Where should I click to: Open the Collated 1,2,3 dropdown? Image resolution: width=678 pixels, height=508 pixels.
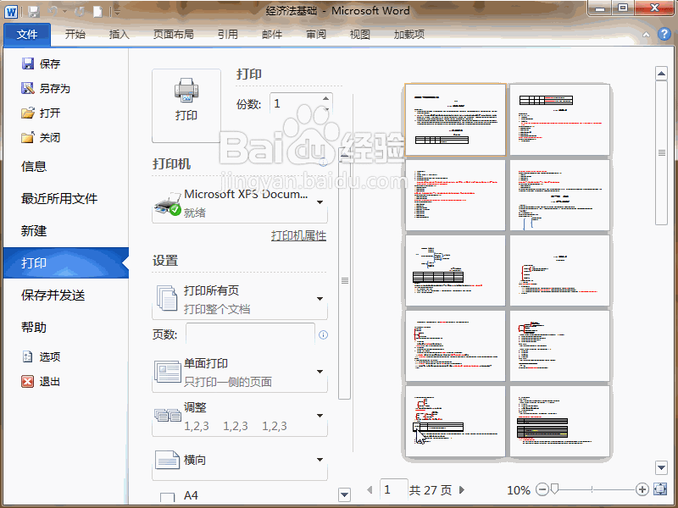pos(240,417)
